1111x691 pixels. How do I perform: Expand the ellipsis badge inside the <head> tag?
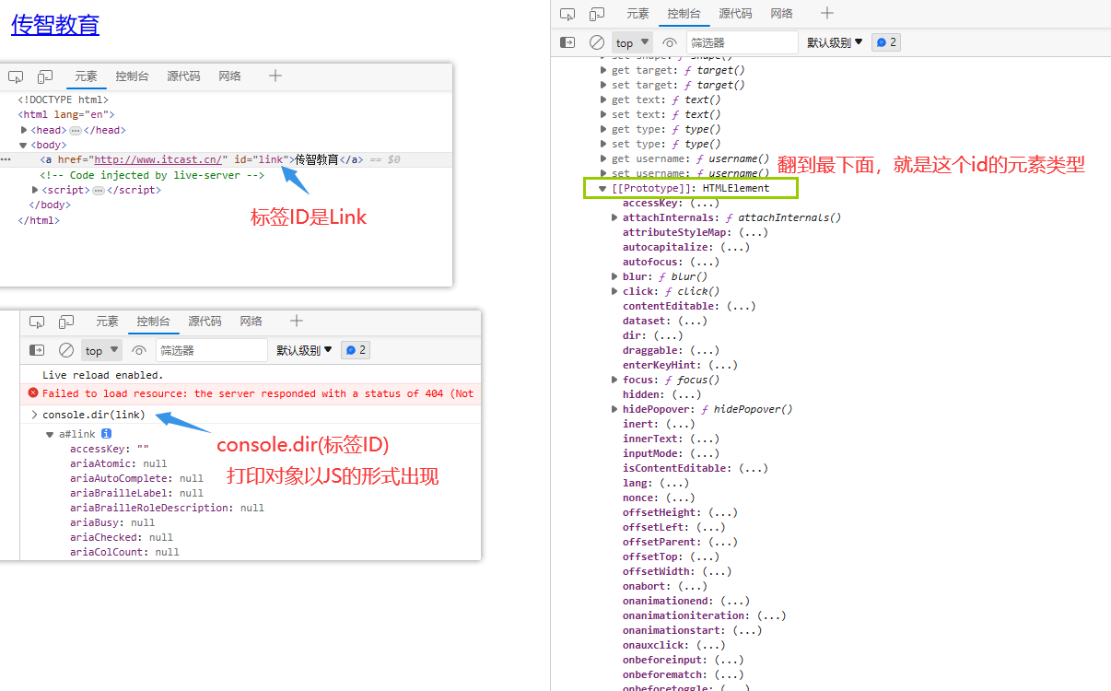tap(75, 131)
